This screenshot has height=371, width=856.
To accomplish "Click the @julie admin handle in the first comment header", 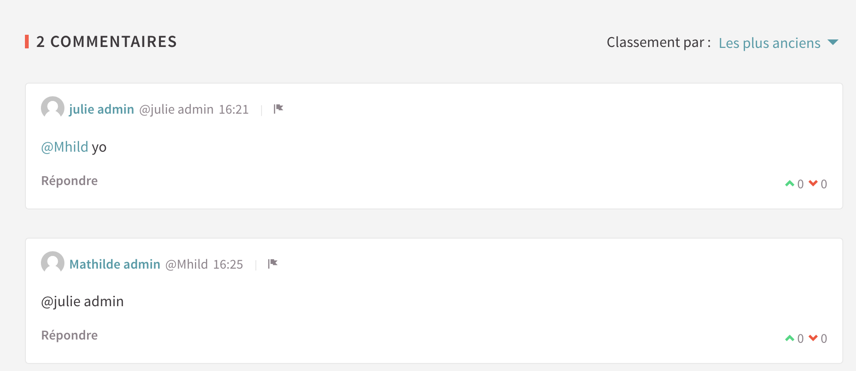I will (x=176, y=109).
